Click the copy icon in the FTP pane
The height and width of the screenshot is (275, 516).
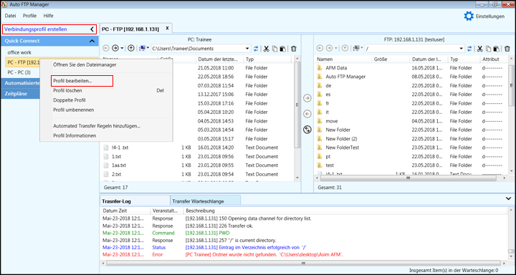(488, 49)
